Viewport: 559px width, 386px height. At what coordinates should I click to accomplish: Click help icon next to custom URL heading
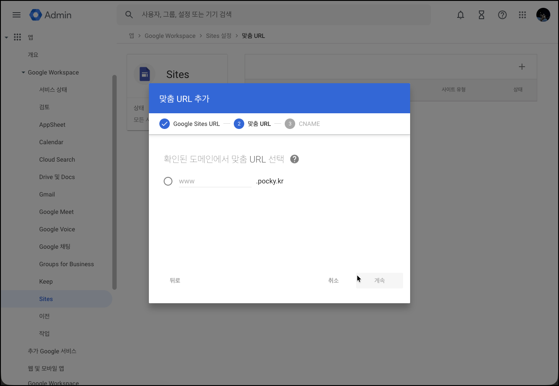pos(295,159)
